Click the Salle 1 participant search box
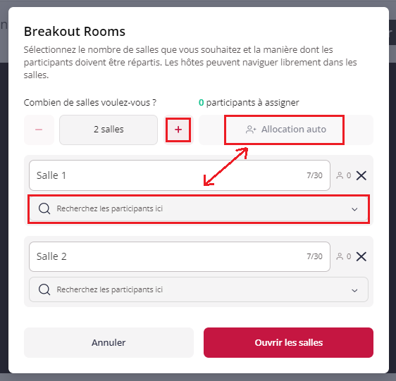The width and height of the screenshot is (396, 381). coord(199,208)
